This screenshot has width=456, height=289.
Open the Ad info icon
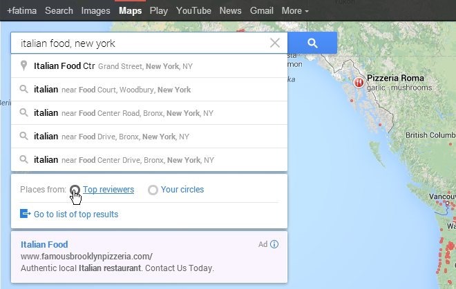274,244
